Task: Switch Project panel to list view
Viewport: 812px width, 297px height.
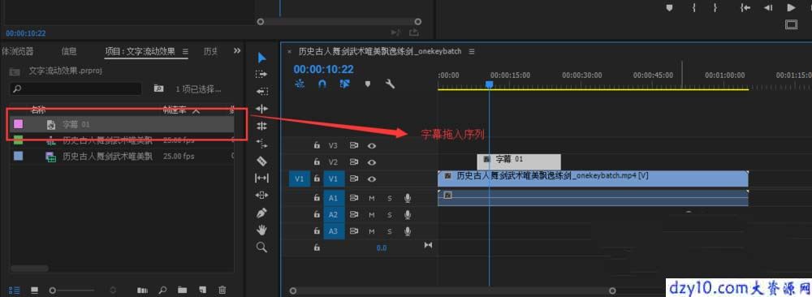Action: tap(15, 291)
